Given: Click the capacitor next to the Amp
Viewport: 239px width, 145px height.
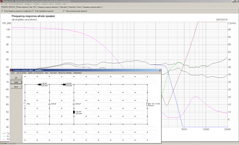Looking at the screenshot, I should coord(49,104).
